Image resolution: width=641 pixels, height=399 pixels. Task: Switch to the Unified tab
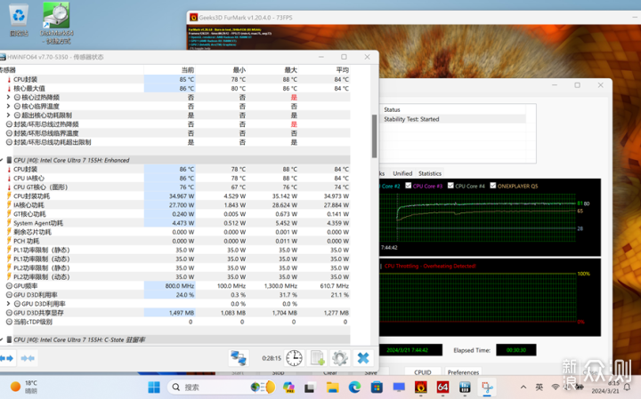402,173
